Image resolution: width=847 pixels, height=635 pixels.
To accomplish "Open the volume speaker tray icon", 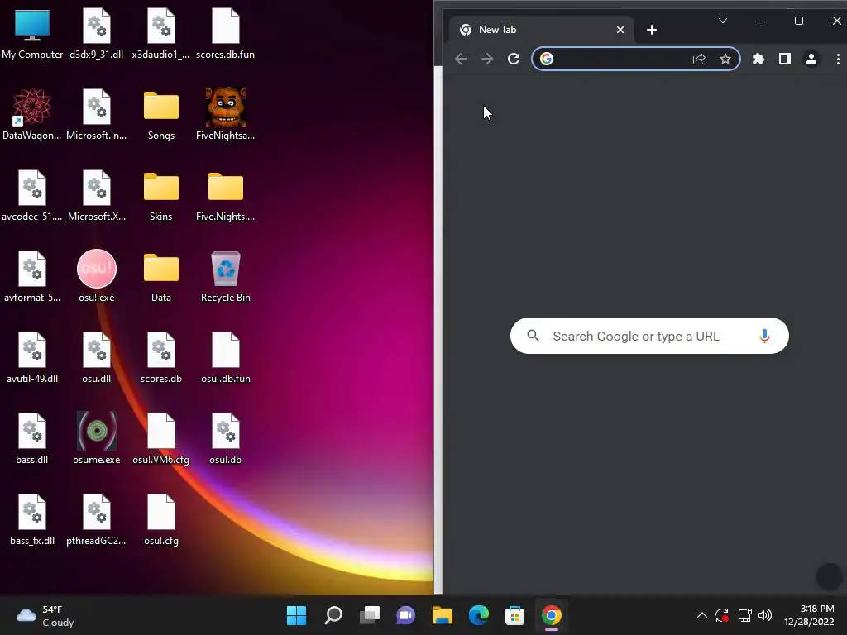I will [x=765, y=615].
